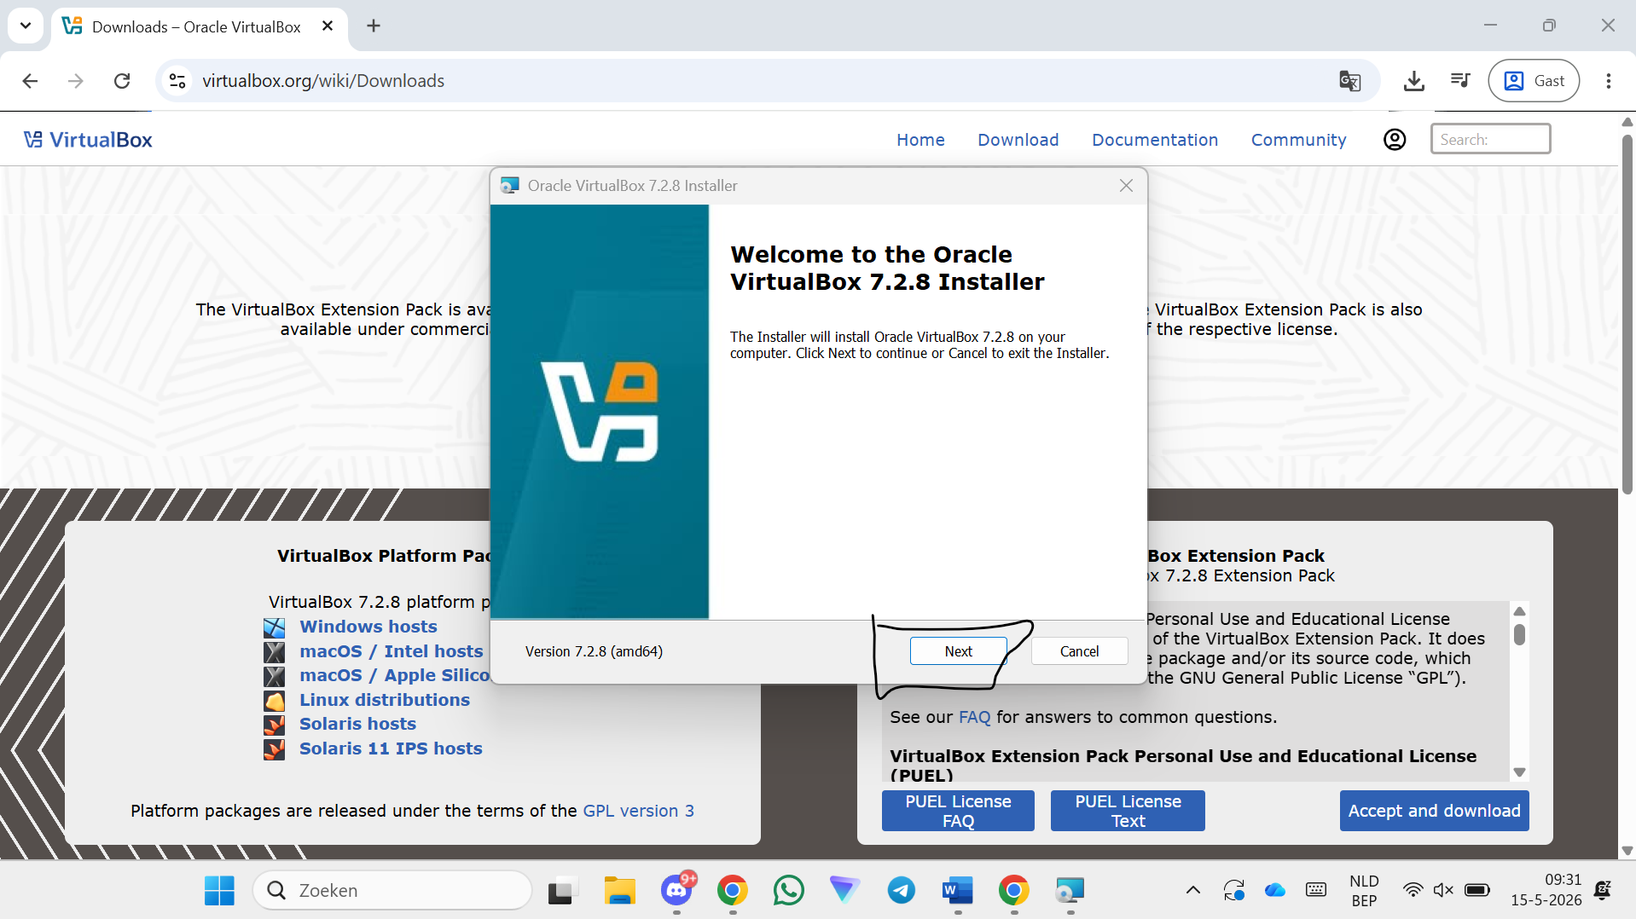Open the browser Downloads icon

point(1413,81)
